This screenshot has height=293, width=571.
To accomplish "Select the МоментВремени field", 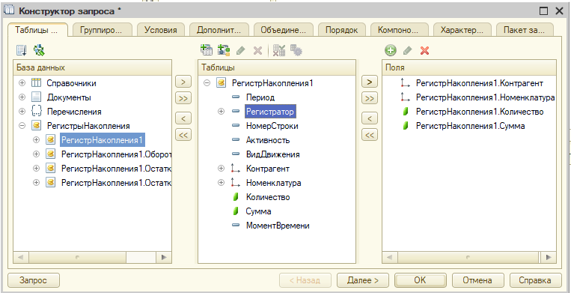I will [278, 226].
